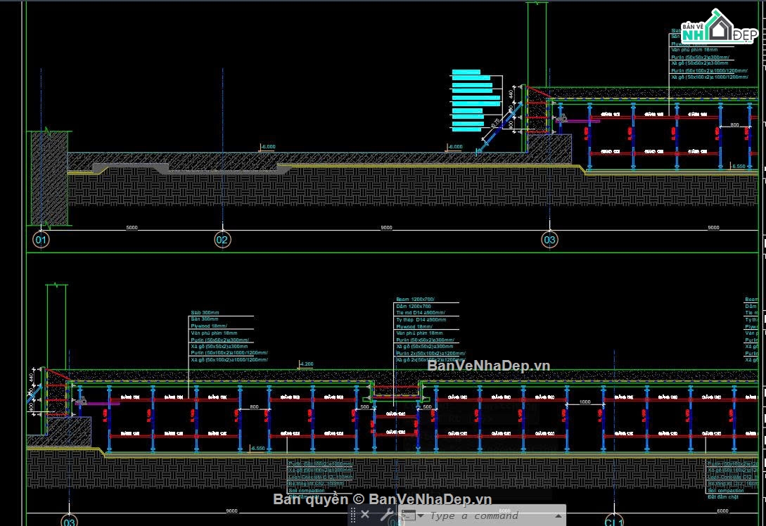Expand recent commands dropdown arrow
This screenshot has height=526, width=766.
tap(421, 515)
